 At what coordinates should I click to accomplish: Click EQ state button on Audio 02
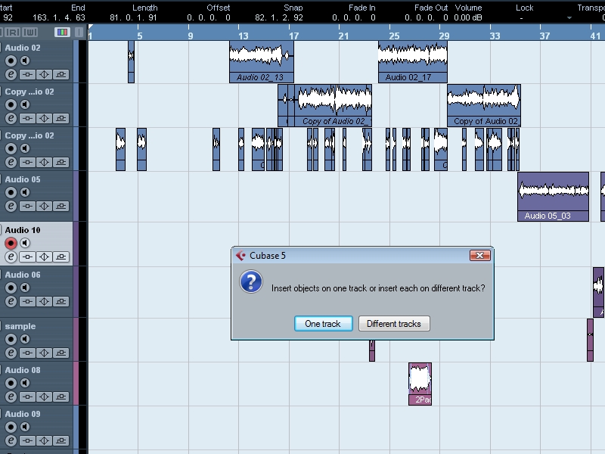(45, 74)
